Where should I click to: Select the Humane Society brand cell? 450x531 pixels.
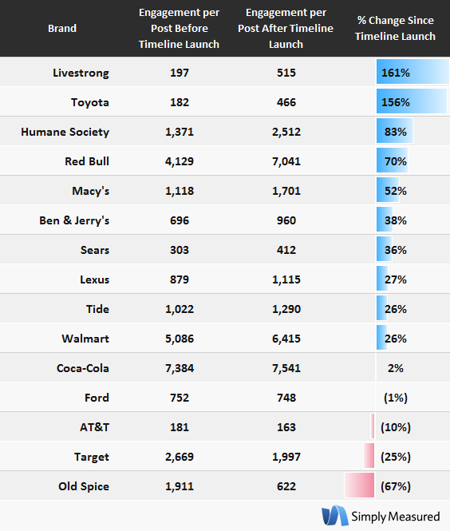(65, 132)
